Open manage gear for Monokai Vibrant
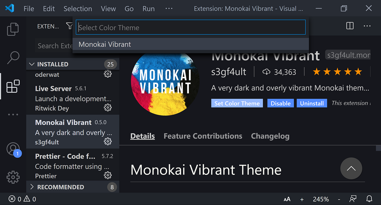381x205 pixels. 108,141
